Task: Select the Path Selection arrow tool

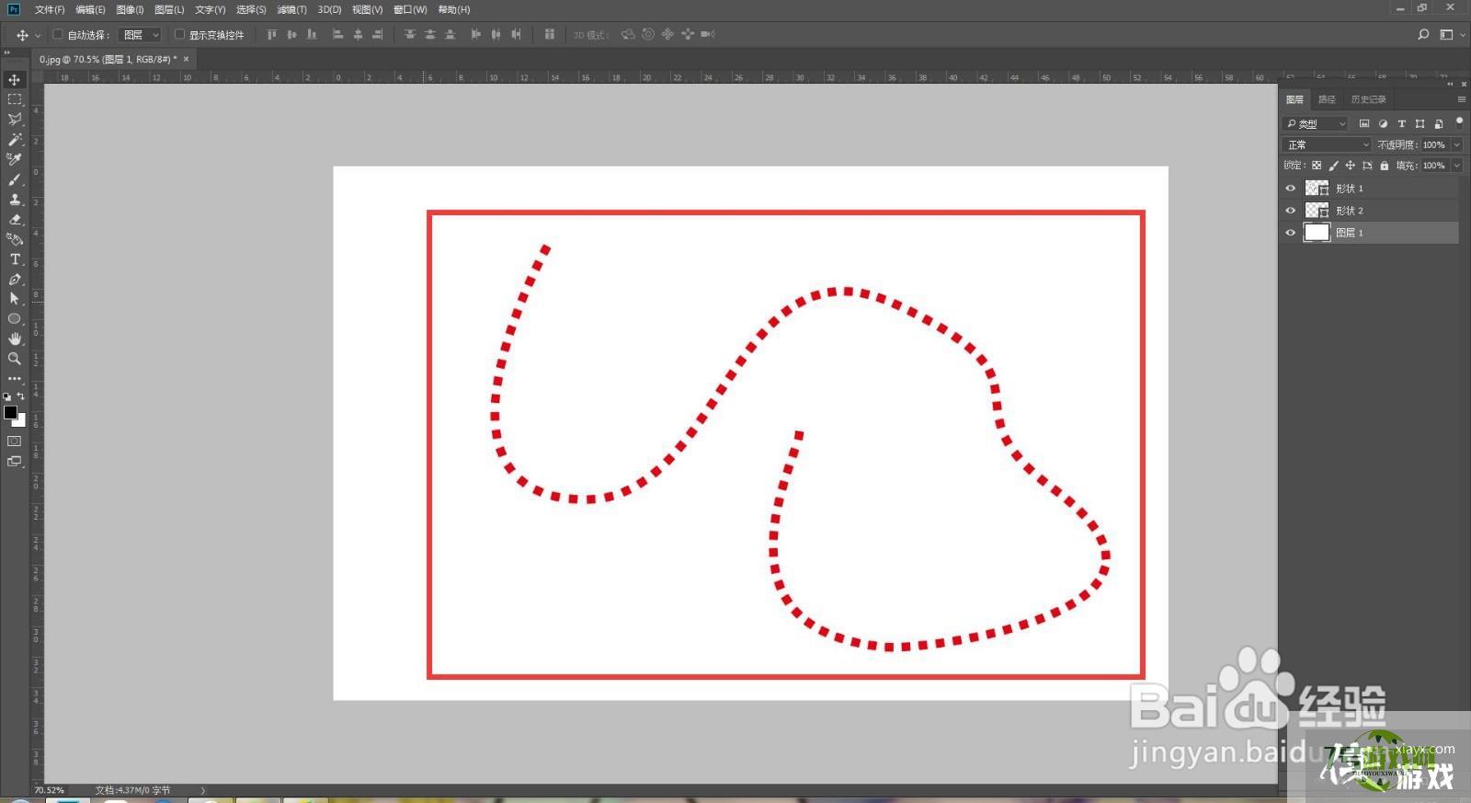Action: [x=15, y=299]
